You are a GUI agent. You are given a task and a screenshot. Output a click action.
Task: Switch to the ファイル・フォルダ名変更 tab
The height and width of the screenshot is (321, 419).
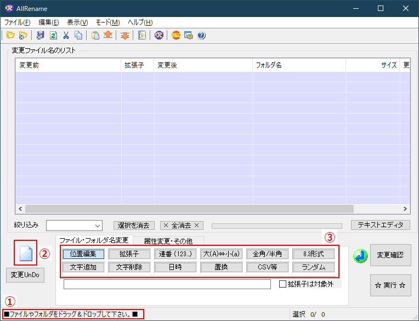click(x=94, y=240)
